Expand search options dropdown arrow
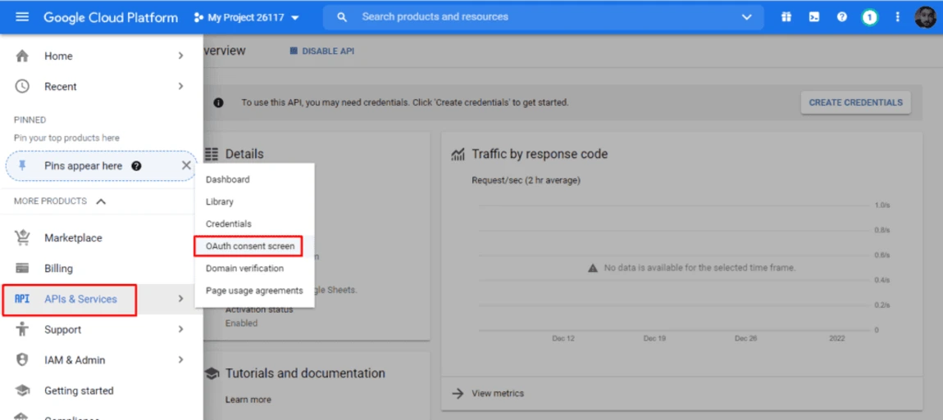The height and width of the screenshot is (420, 943). pyautogui.click(x=747, y=17)
